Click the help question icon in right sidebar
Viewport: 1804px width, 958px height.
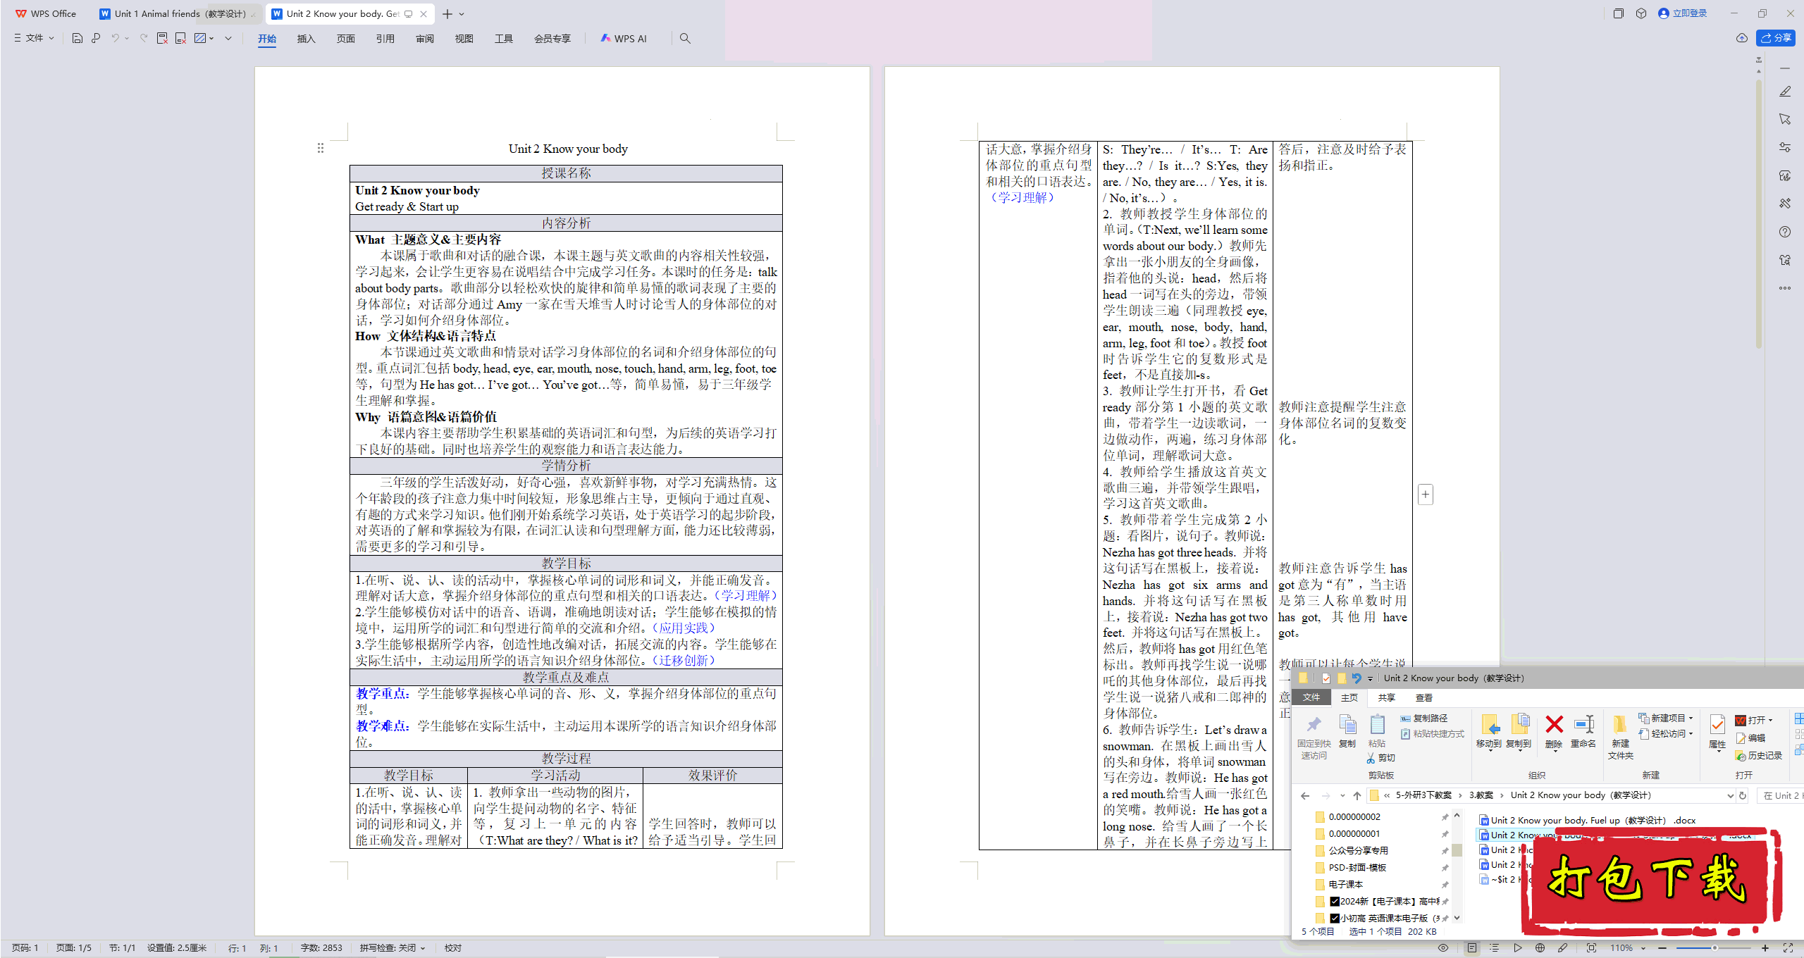pos(1785,232)
